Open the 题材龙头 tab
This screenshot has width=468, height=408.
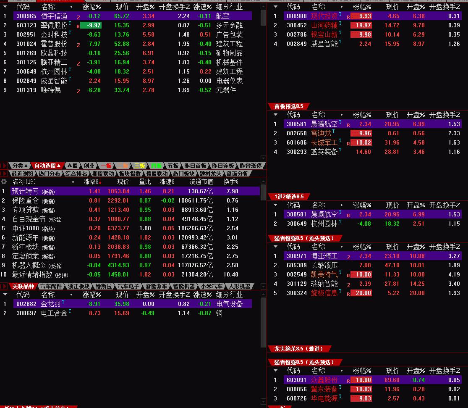coord(210,174)
